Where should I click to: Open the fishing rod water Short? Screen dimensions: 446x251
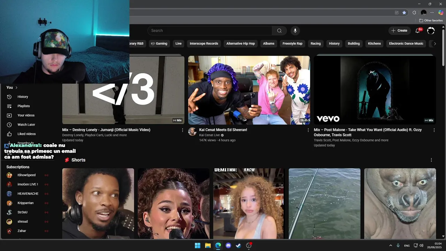click(324, 204)
